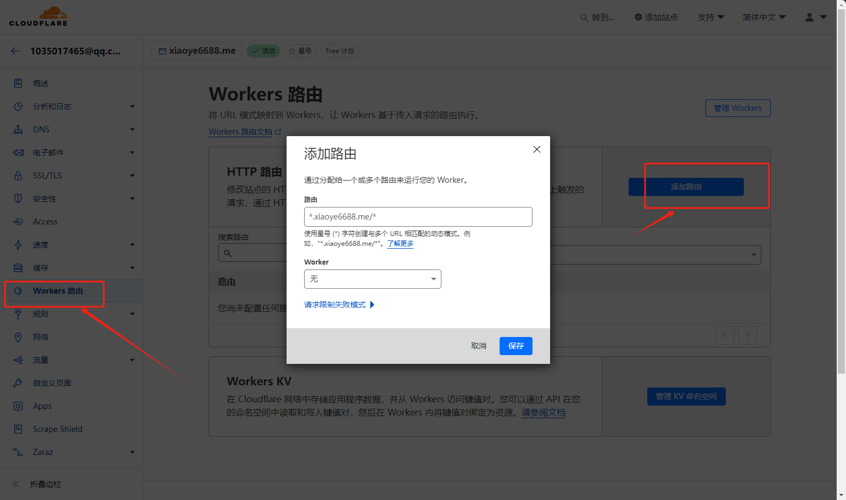The height and width of the screenshot is (500, 846).
Task: Click the back arrow beside account email
Action: 15,51
